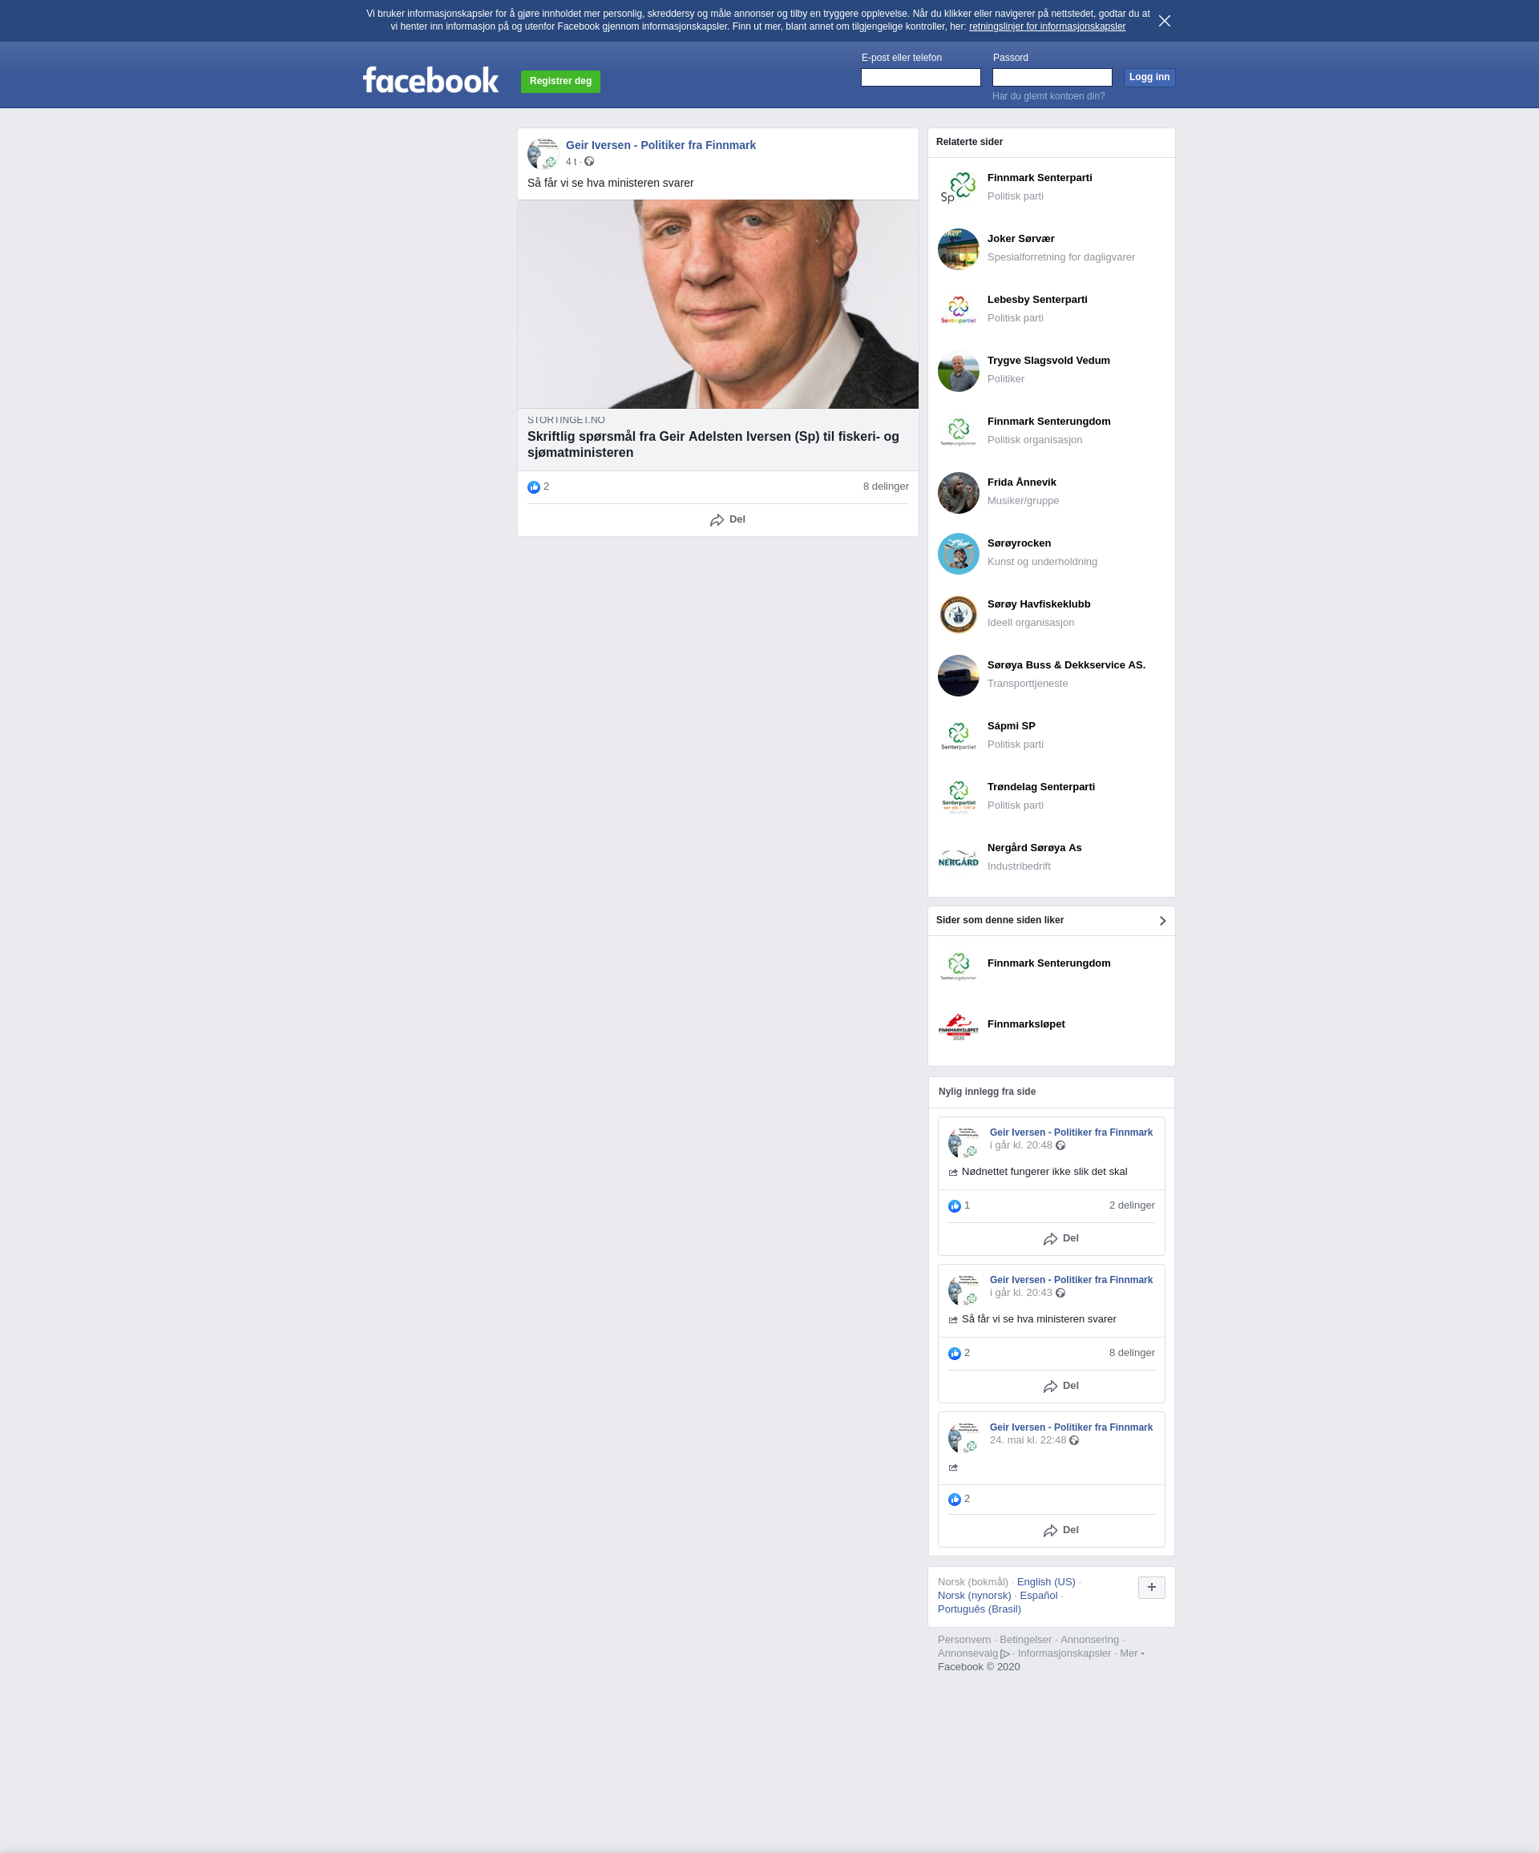Click the Facebook logo
This screenshot has width=1539, height=1853.
pyautogui.click(x=430, y=80)
